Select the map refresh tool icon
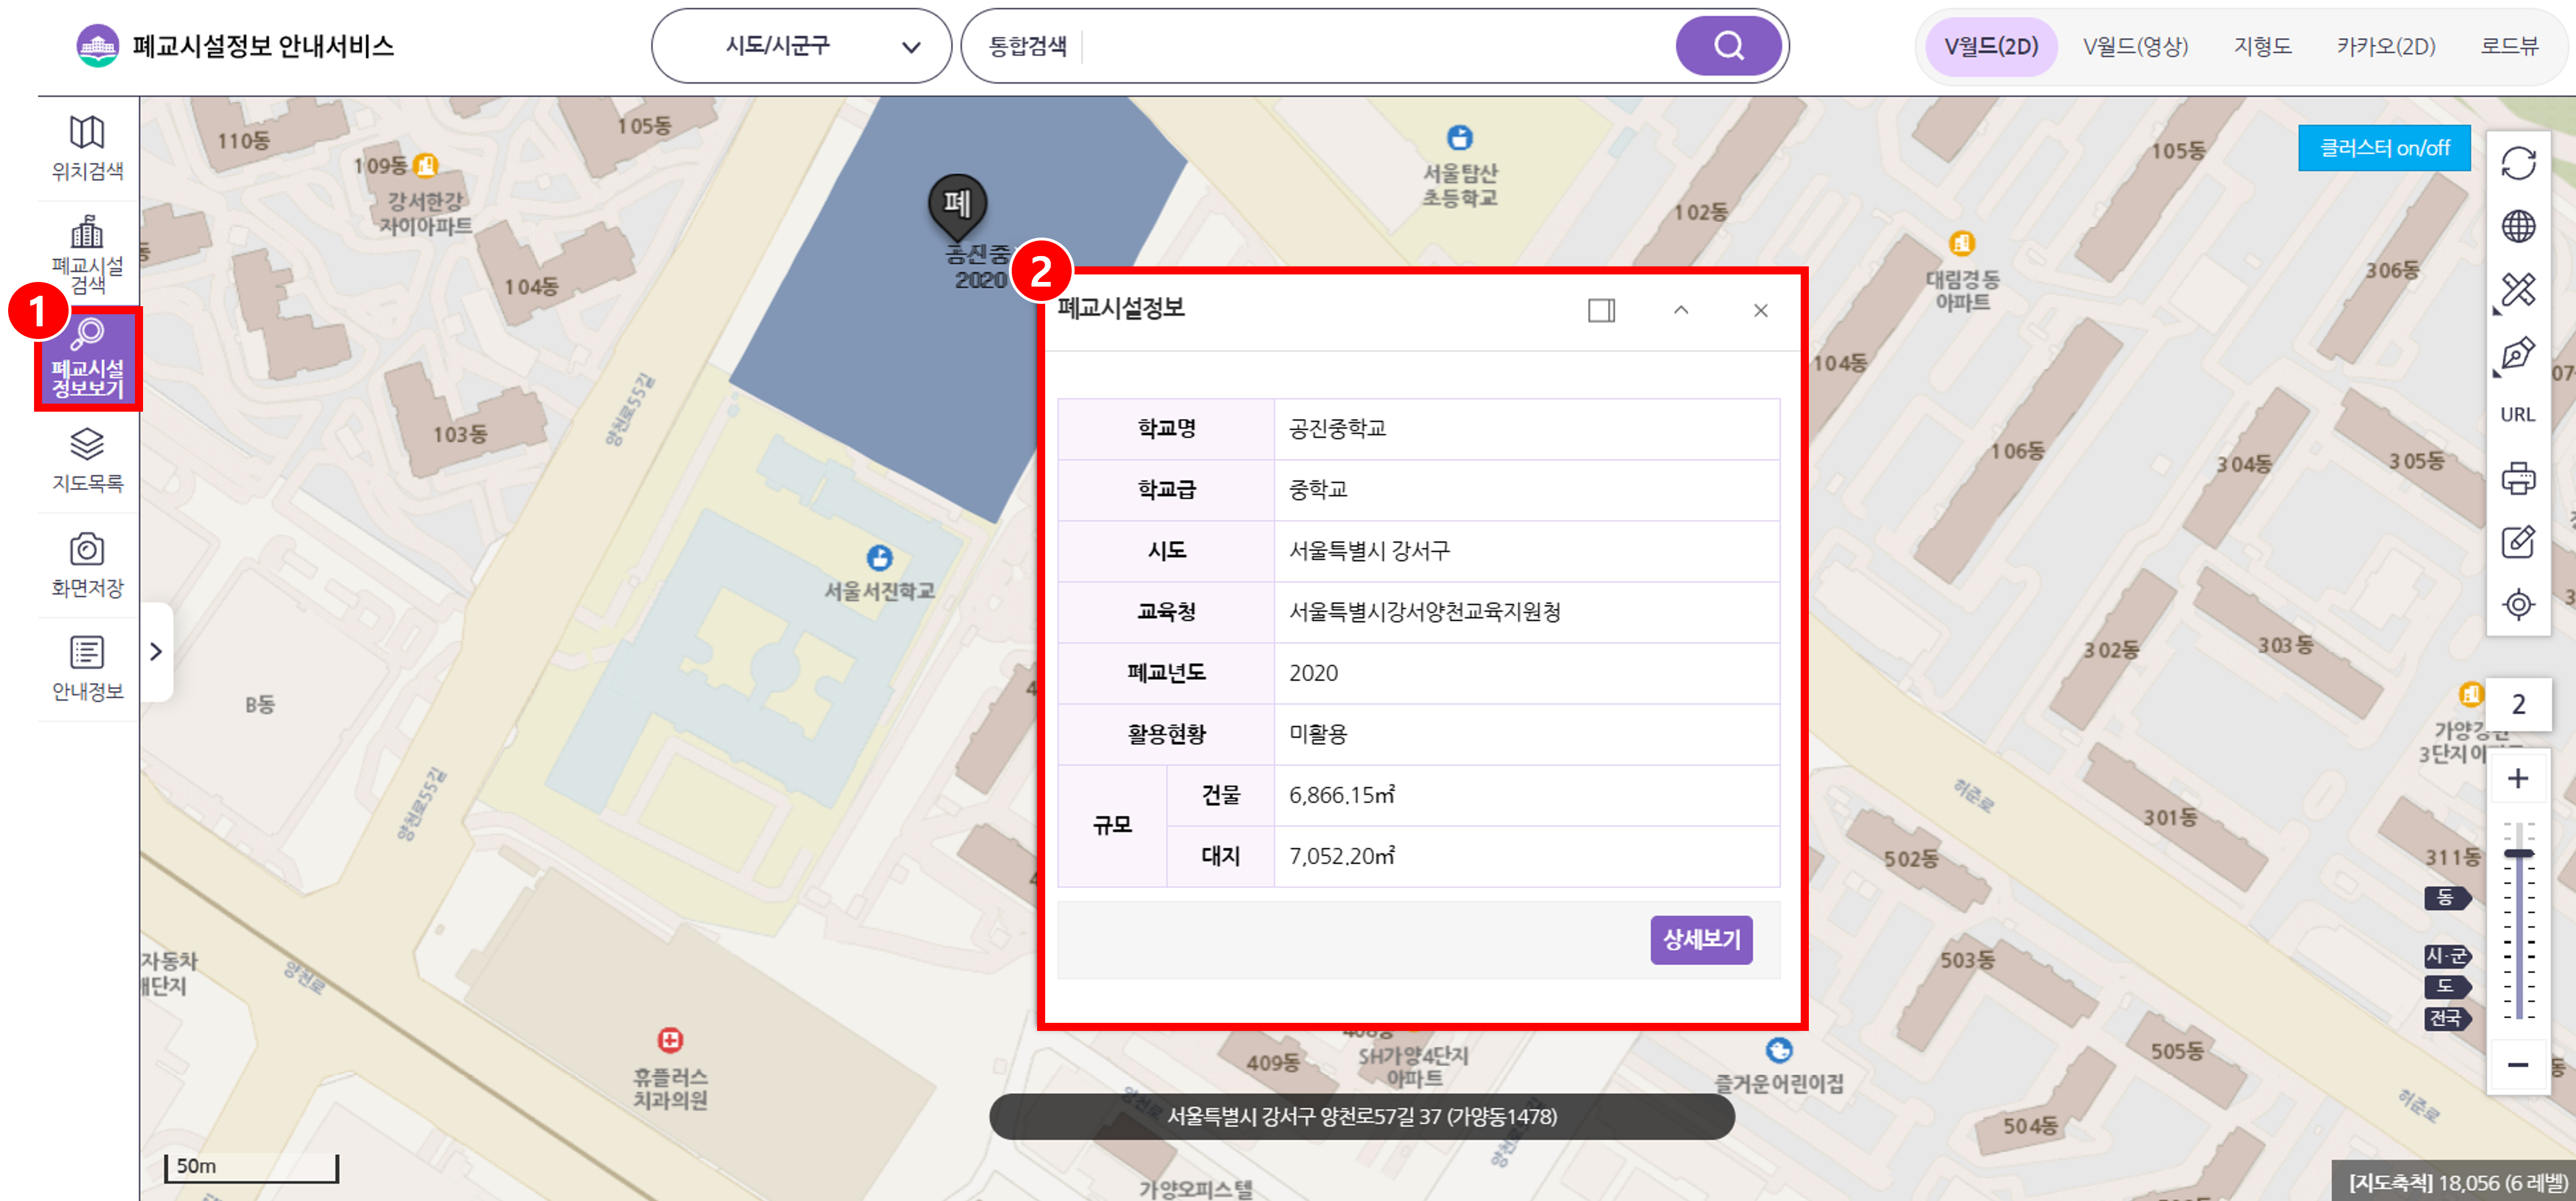 point(2519,161)
